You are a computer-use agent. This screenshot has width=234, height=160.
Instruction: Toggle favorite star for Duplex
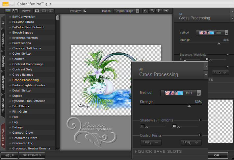pos(10,96)
